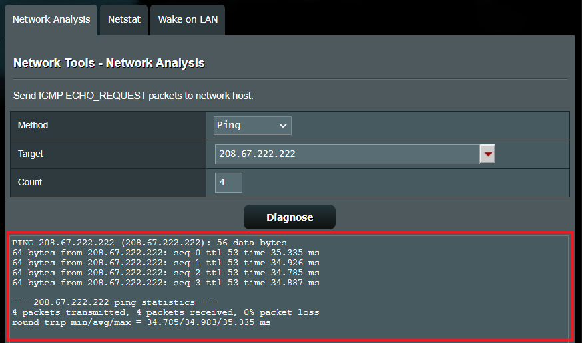Click the seq=2 ping result line
The width and height of the screenshot is (582, 343).
[x=166, y=273]
